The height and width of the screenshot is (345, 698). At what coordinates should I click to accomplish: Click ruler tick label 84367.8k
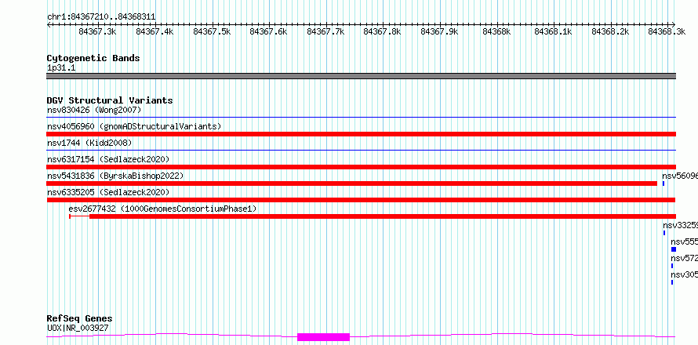pos(383,31)
